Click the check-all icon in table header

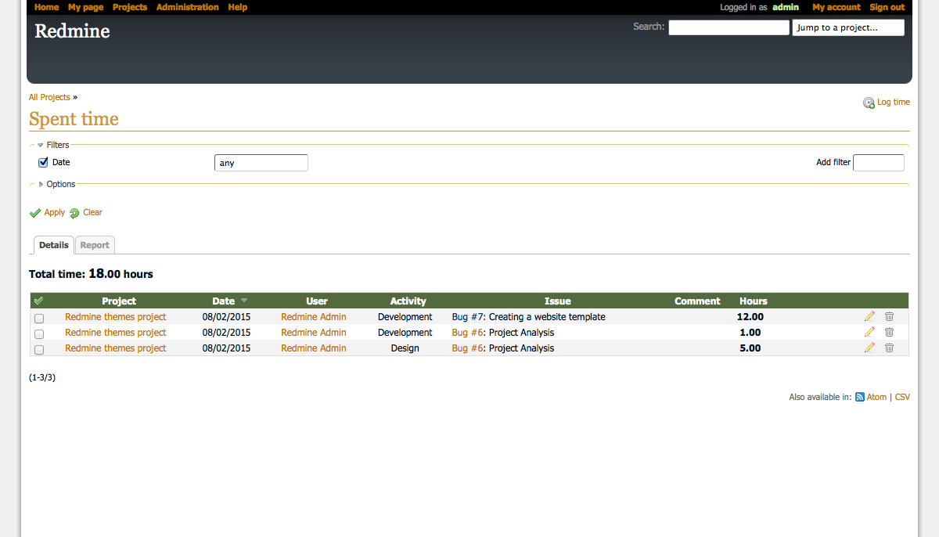39,301
